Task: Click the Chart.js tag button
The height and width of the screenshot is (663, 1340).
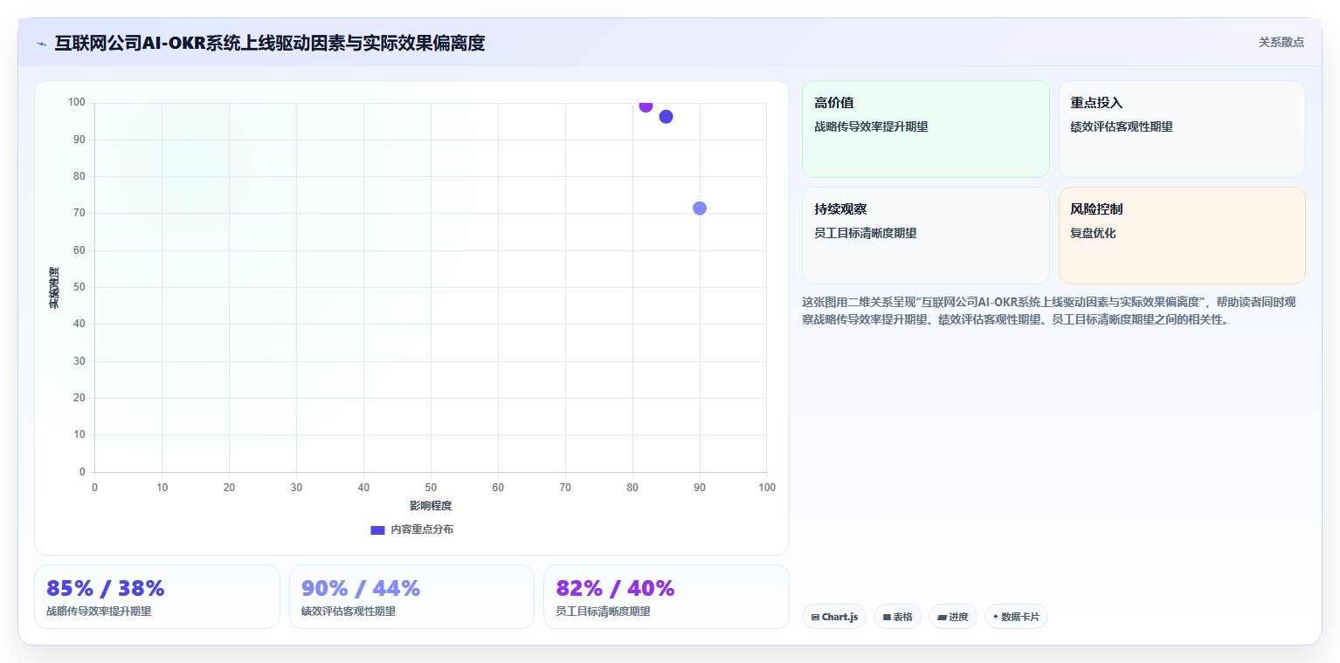Action: [x=834, y=617]
